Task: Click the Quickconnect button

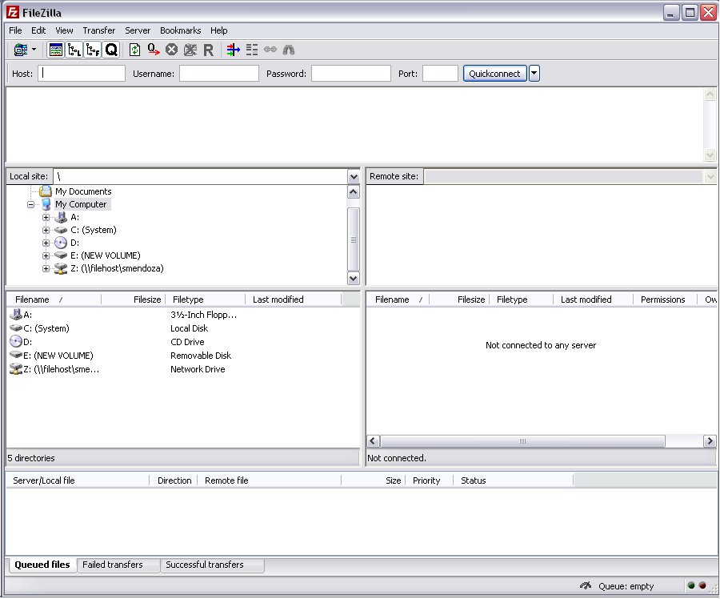Action: 494,74
